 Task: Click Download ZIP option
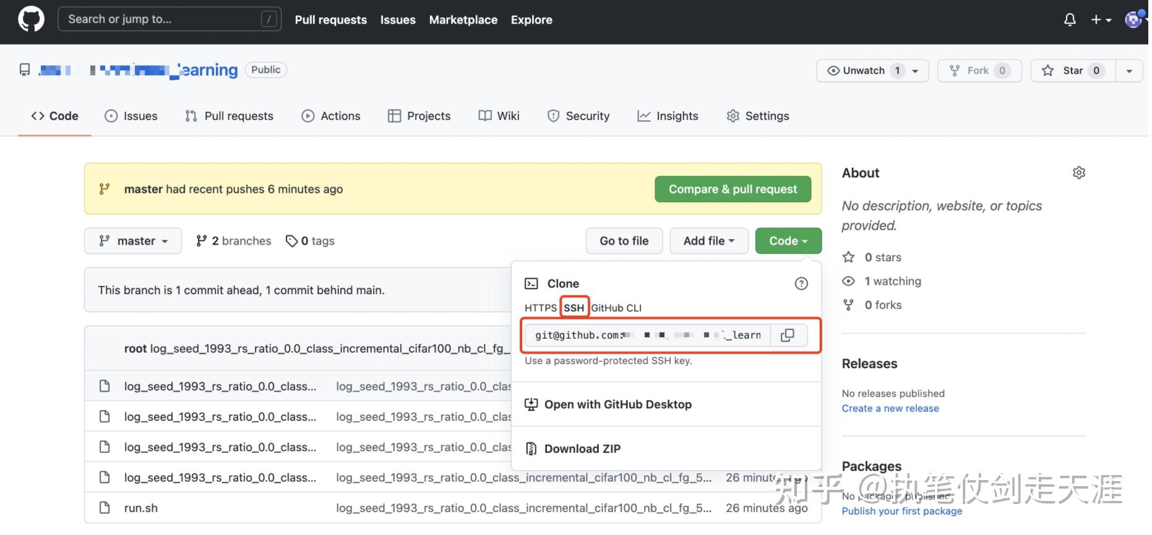click(582, 449)
